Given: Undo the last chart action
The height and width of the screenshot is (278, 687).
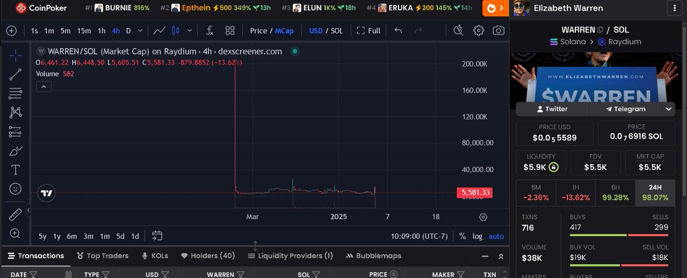Looking at the screenshot, I should [398, 30].
